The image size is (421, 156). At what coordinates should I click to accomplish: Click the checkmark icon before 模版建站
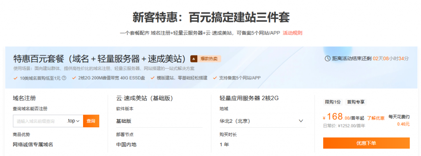tap(153, 78)
